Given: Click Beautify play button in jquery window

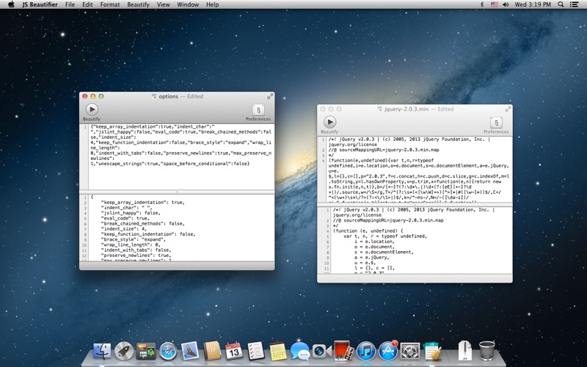Looking at the screenshot, I should pos(329,122).
